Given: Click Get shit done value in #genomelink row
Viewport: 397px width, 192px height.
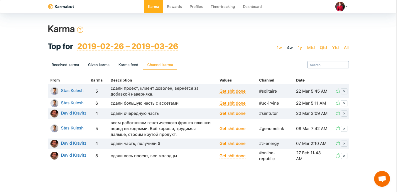Looking at the screenshot, I should [232, 129].
